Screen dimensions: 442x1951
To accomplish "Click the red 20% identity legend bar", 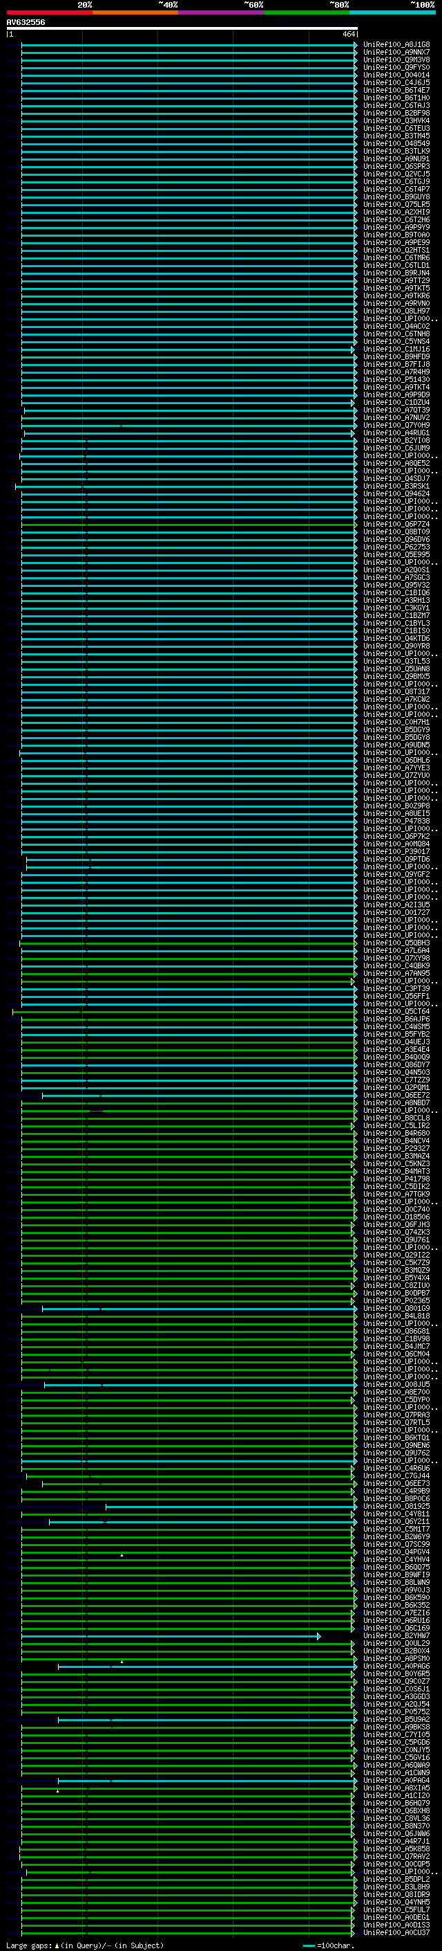I will coord(49,12).
